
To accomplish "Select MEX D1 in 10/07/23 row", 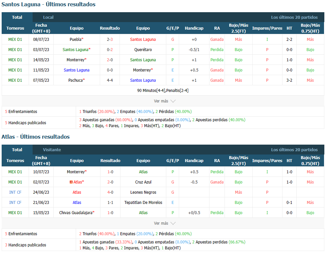I will (x=15, y=172).
